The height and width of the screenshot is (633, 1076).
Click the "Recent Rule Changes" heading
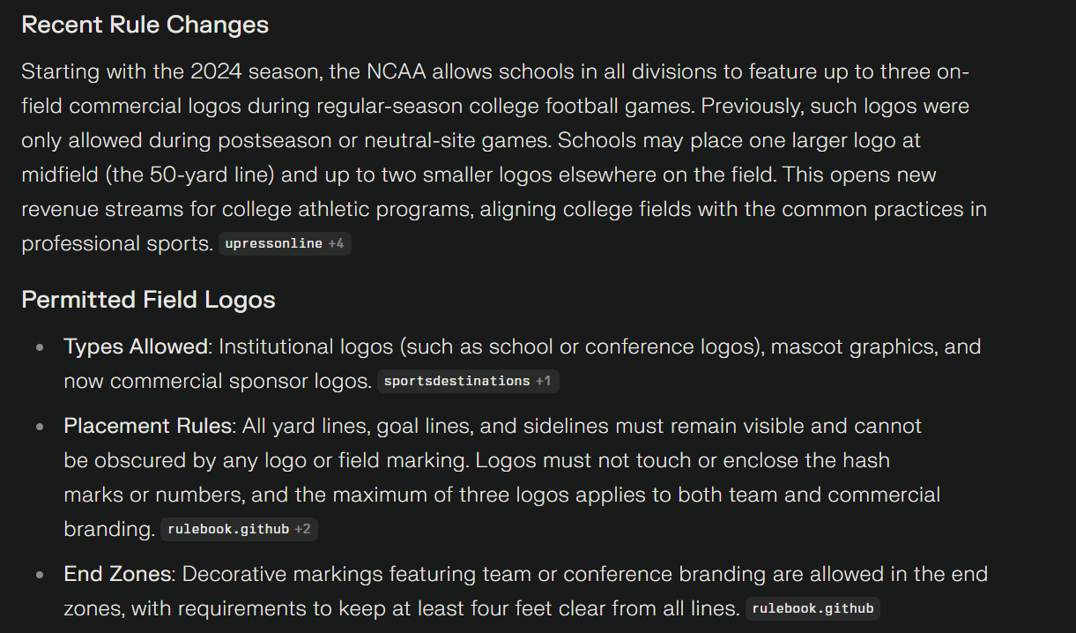click(x=145, y=25)
